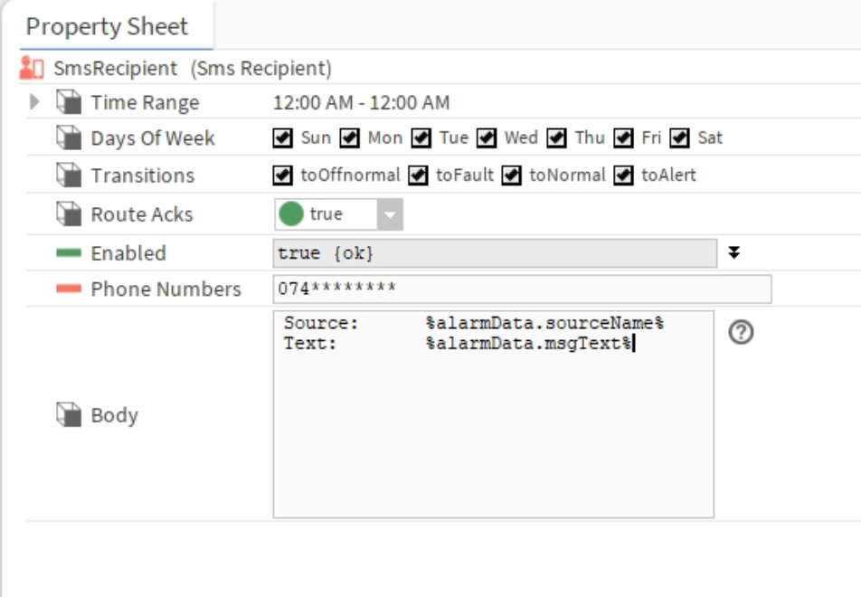Click the Route Acks property icon
The image size is (861, 597).
[69, 214]
